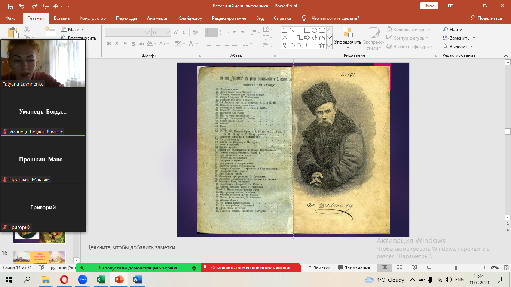Click Найти to search

coord(452,29)
